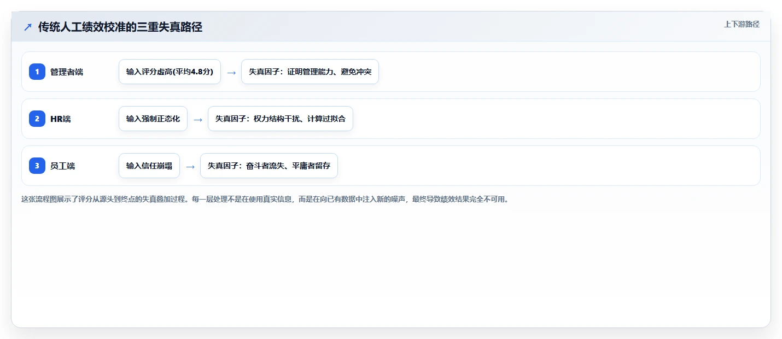Click the arrow in HR端 row
This screenshot has width=782, height=339.
coord(198,119)
